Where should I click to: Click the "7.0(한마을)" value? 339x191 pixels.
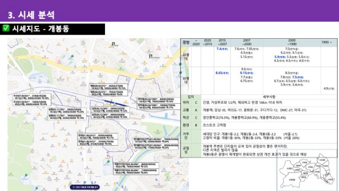292,49
